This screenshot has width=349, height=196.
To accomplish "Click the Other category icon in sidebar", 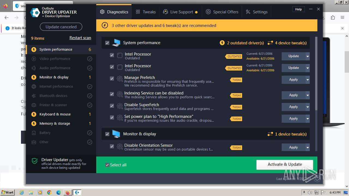I will pyautogui.click(x=34, y=142).
